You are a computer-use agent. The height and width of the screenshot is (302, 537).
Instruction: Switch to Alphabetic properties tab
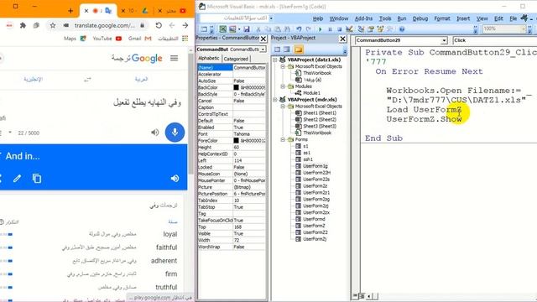209,59
